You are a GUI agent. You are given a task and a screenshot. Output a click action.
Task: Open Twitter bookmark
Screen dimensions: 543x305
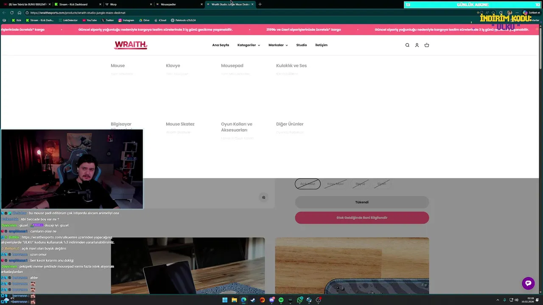tap(108, 20)
